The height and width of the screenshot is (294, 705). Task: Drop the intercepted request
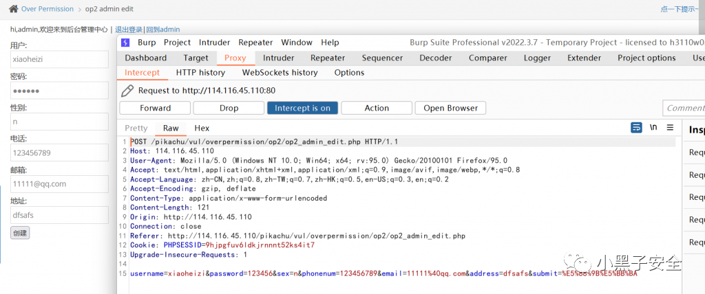[x=229, y=108]
